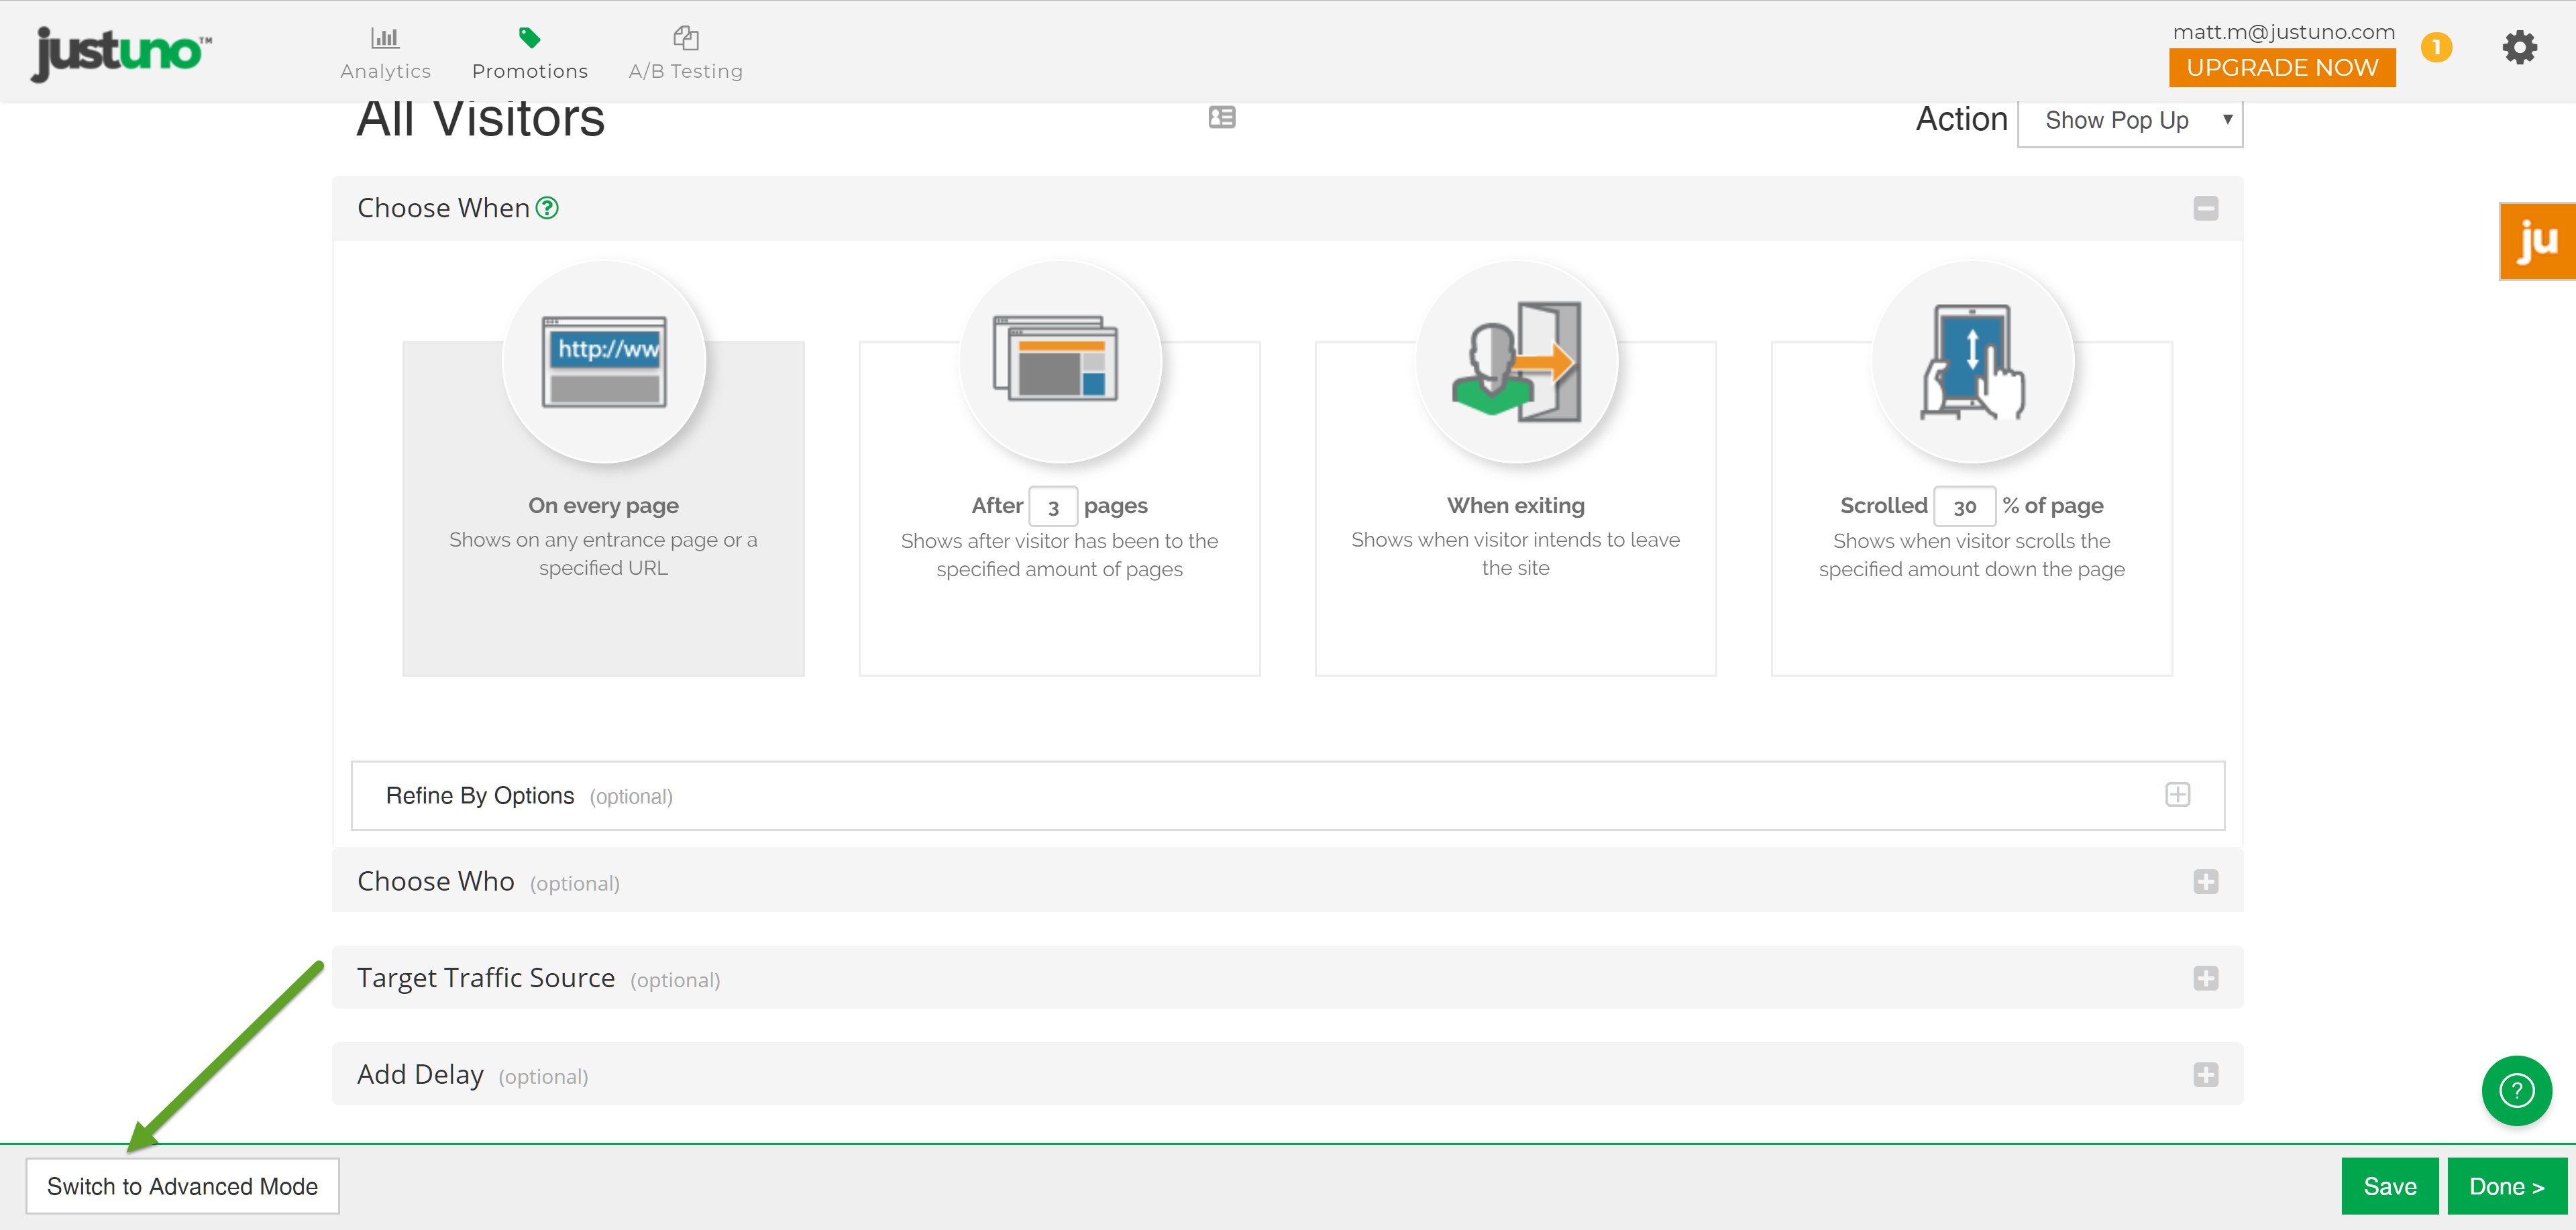Select the When exiting door icon
Screen dimensions: 2576x1230
1515,362
